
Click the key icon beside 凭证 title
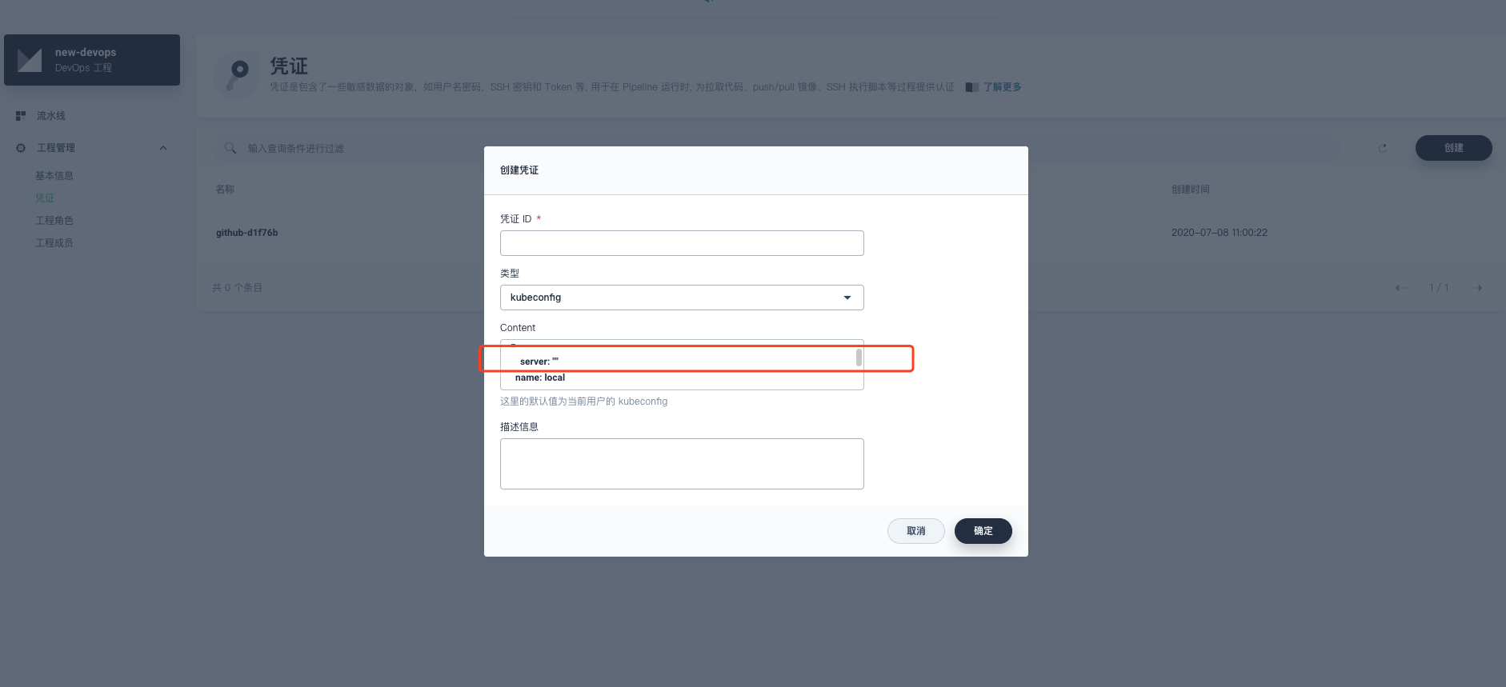(238, 74)
